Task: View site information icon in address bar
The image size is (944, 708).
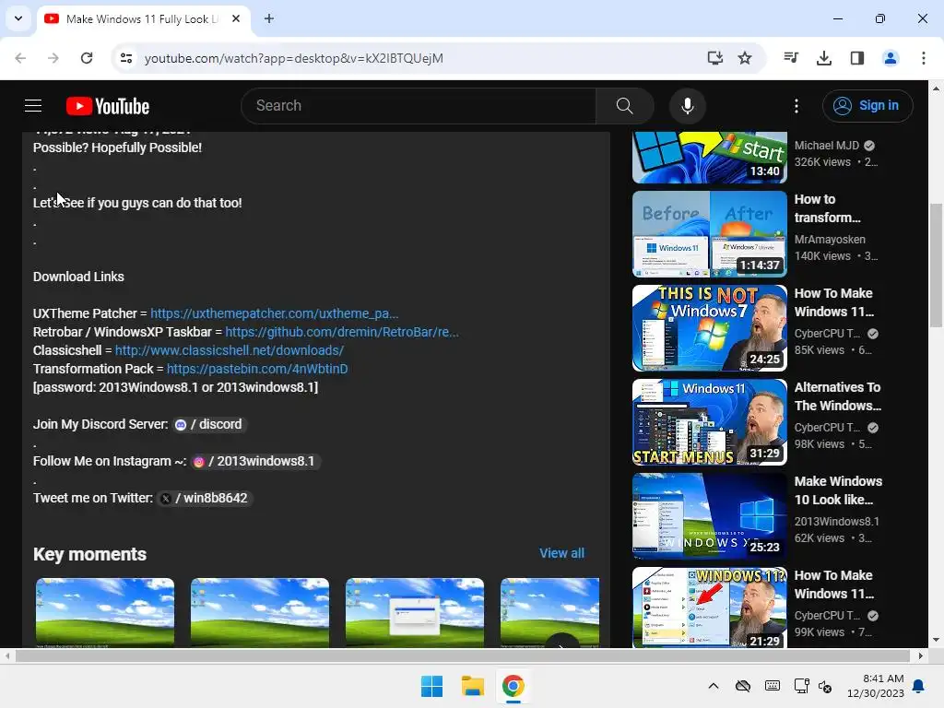Action: [125, 58]
